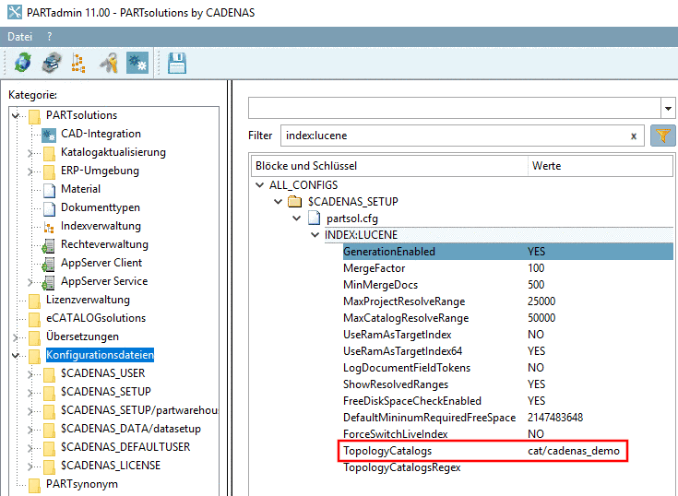Click the gears configuration toolbar icon
Image resolution: width=678 pixels, height=496 pixels.
pos(137,63)
